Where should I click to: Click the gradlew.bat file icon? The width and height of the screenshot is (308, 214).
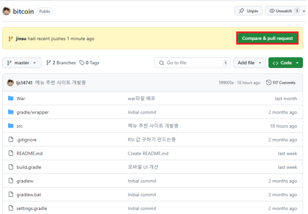11,195
